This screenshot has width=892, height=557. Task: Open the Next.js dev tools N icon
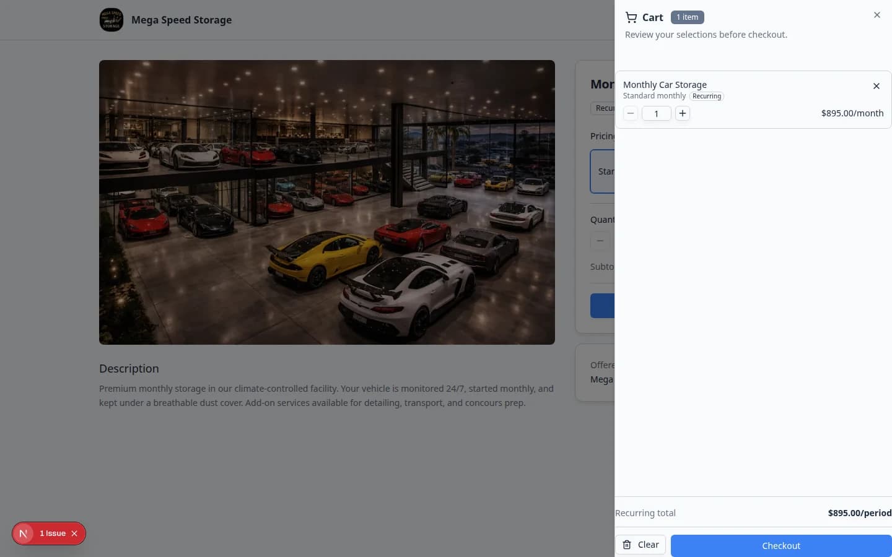point(24,533)
